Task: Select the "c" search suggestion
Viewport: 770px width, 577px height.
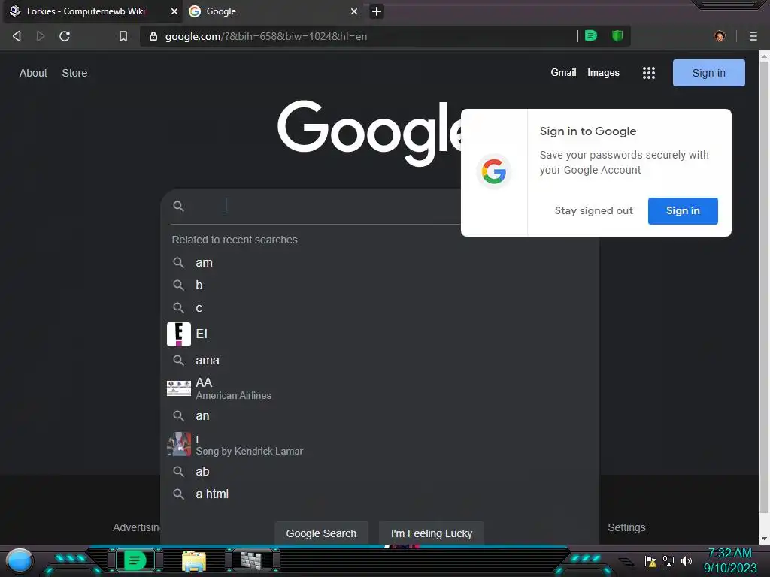Action: [380, 307]
